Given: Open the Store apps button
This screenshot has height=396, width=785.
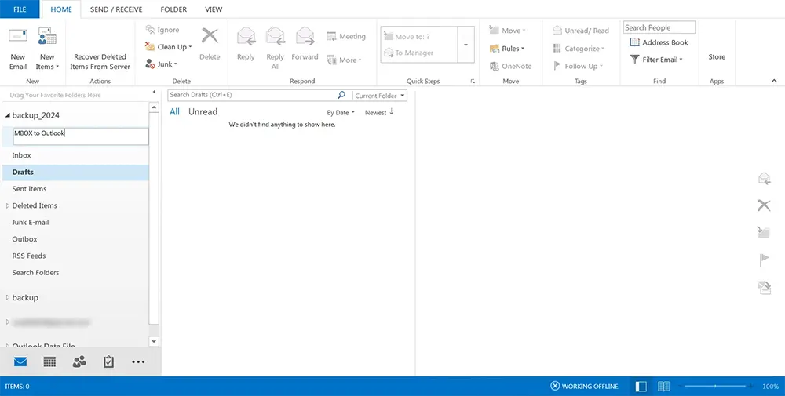Looking at the screenshot, I should click(x=717, y=56).
